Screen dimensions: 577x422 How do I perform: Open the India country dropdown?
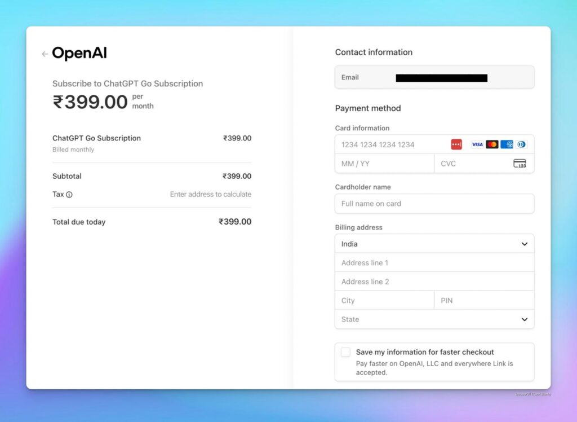coord(434,244)
